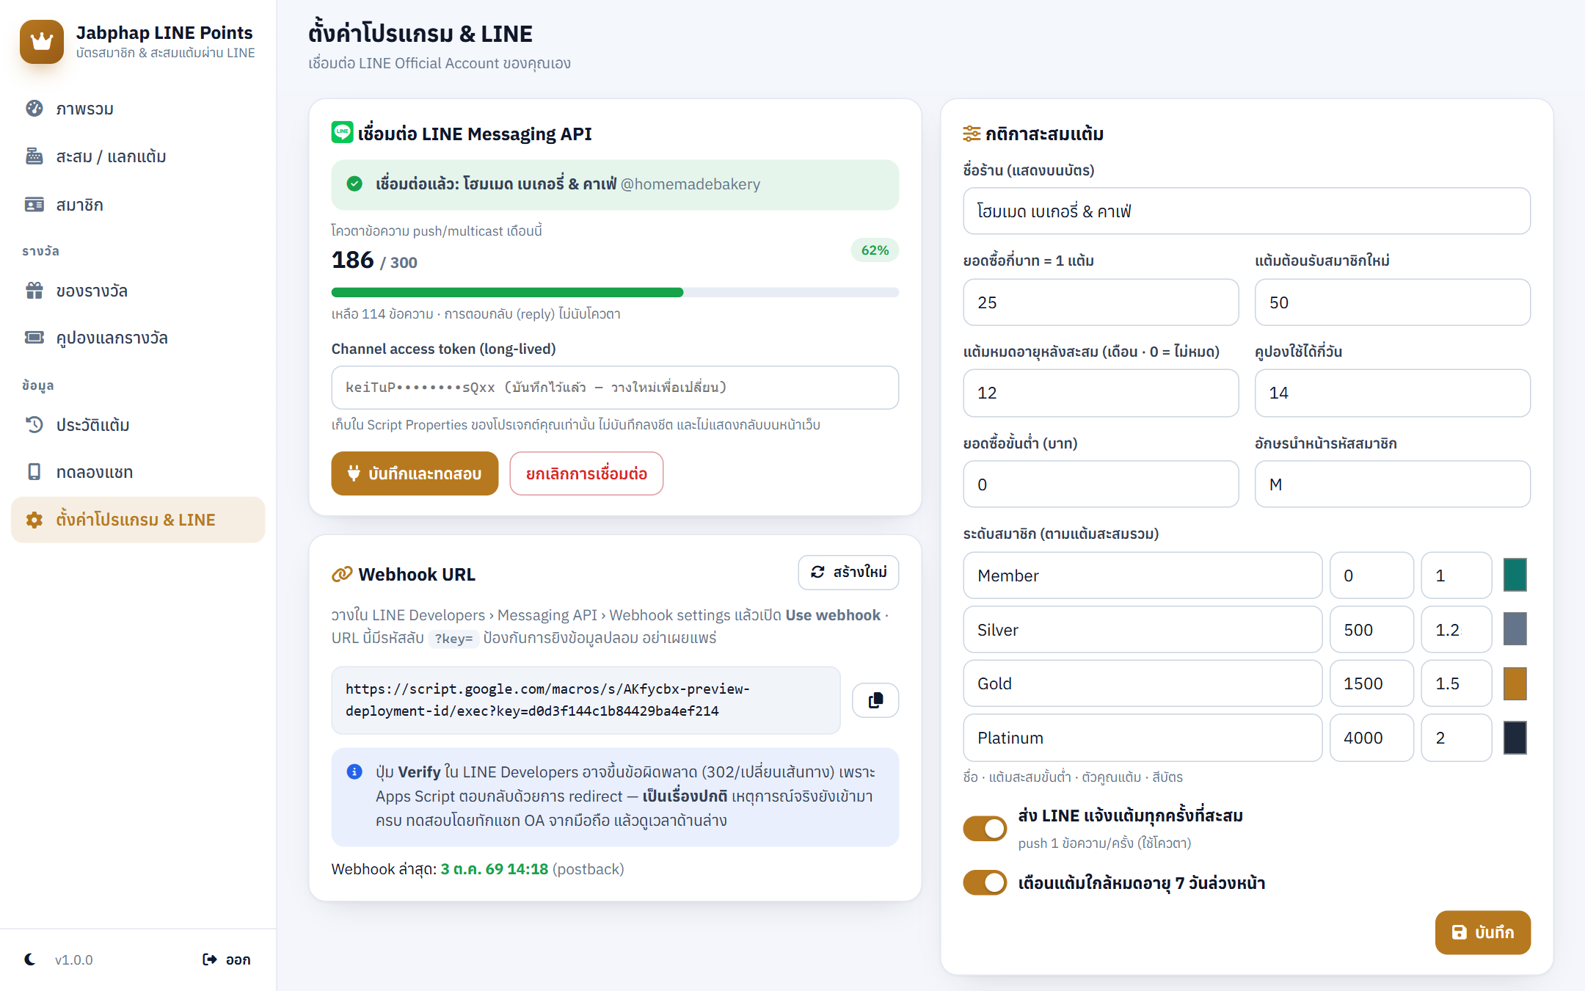Click the gear icon of ตั้งค่าโปรแกรม & LINE
The image size is (1585, 991).
coord(34,520)
